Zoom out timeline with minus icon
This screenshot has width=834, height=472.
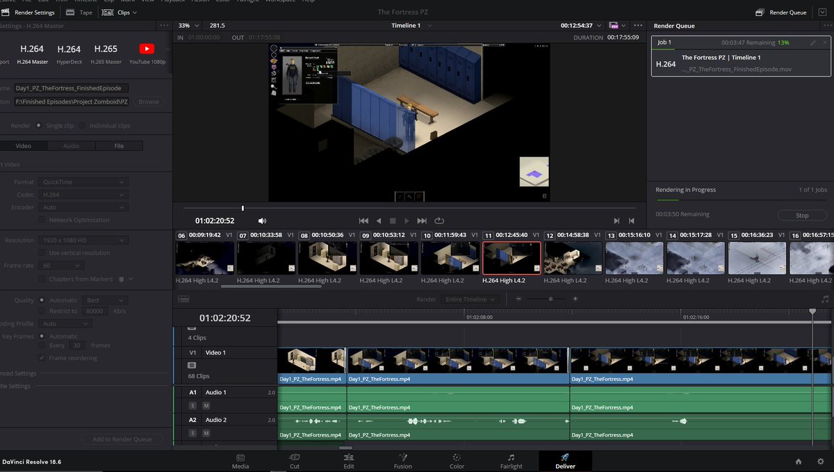click(518, 299)
